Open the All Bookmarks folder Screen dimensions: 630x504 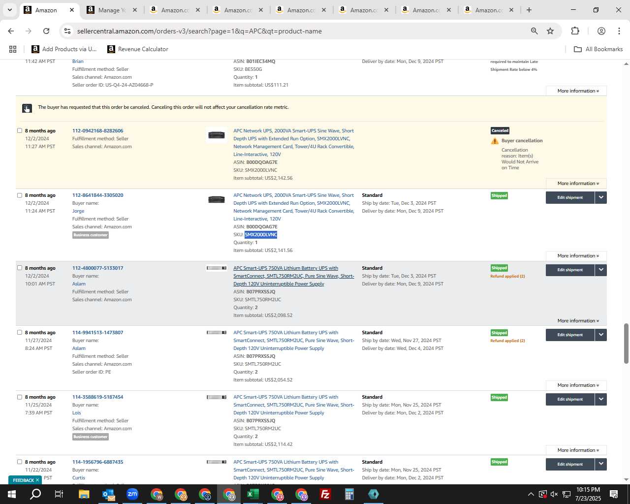coord(598,49)
